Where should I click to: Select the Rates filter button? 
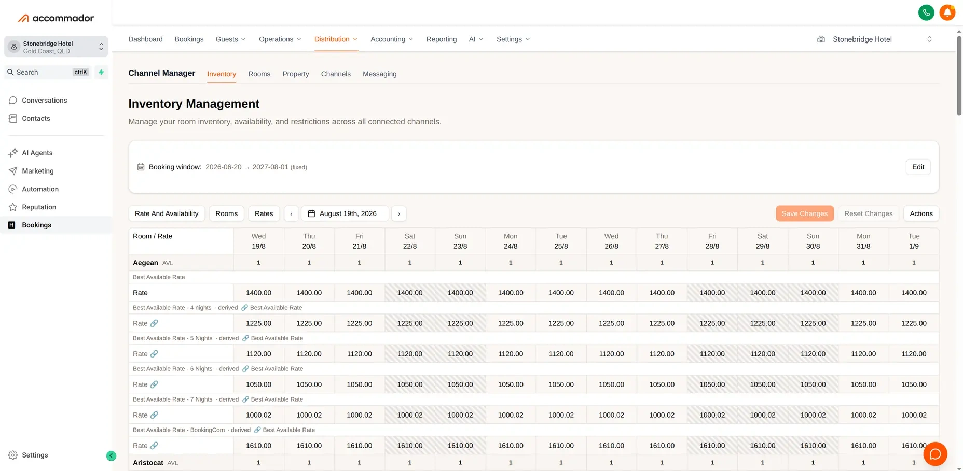(x=264, y=213)
